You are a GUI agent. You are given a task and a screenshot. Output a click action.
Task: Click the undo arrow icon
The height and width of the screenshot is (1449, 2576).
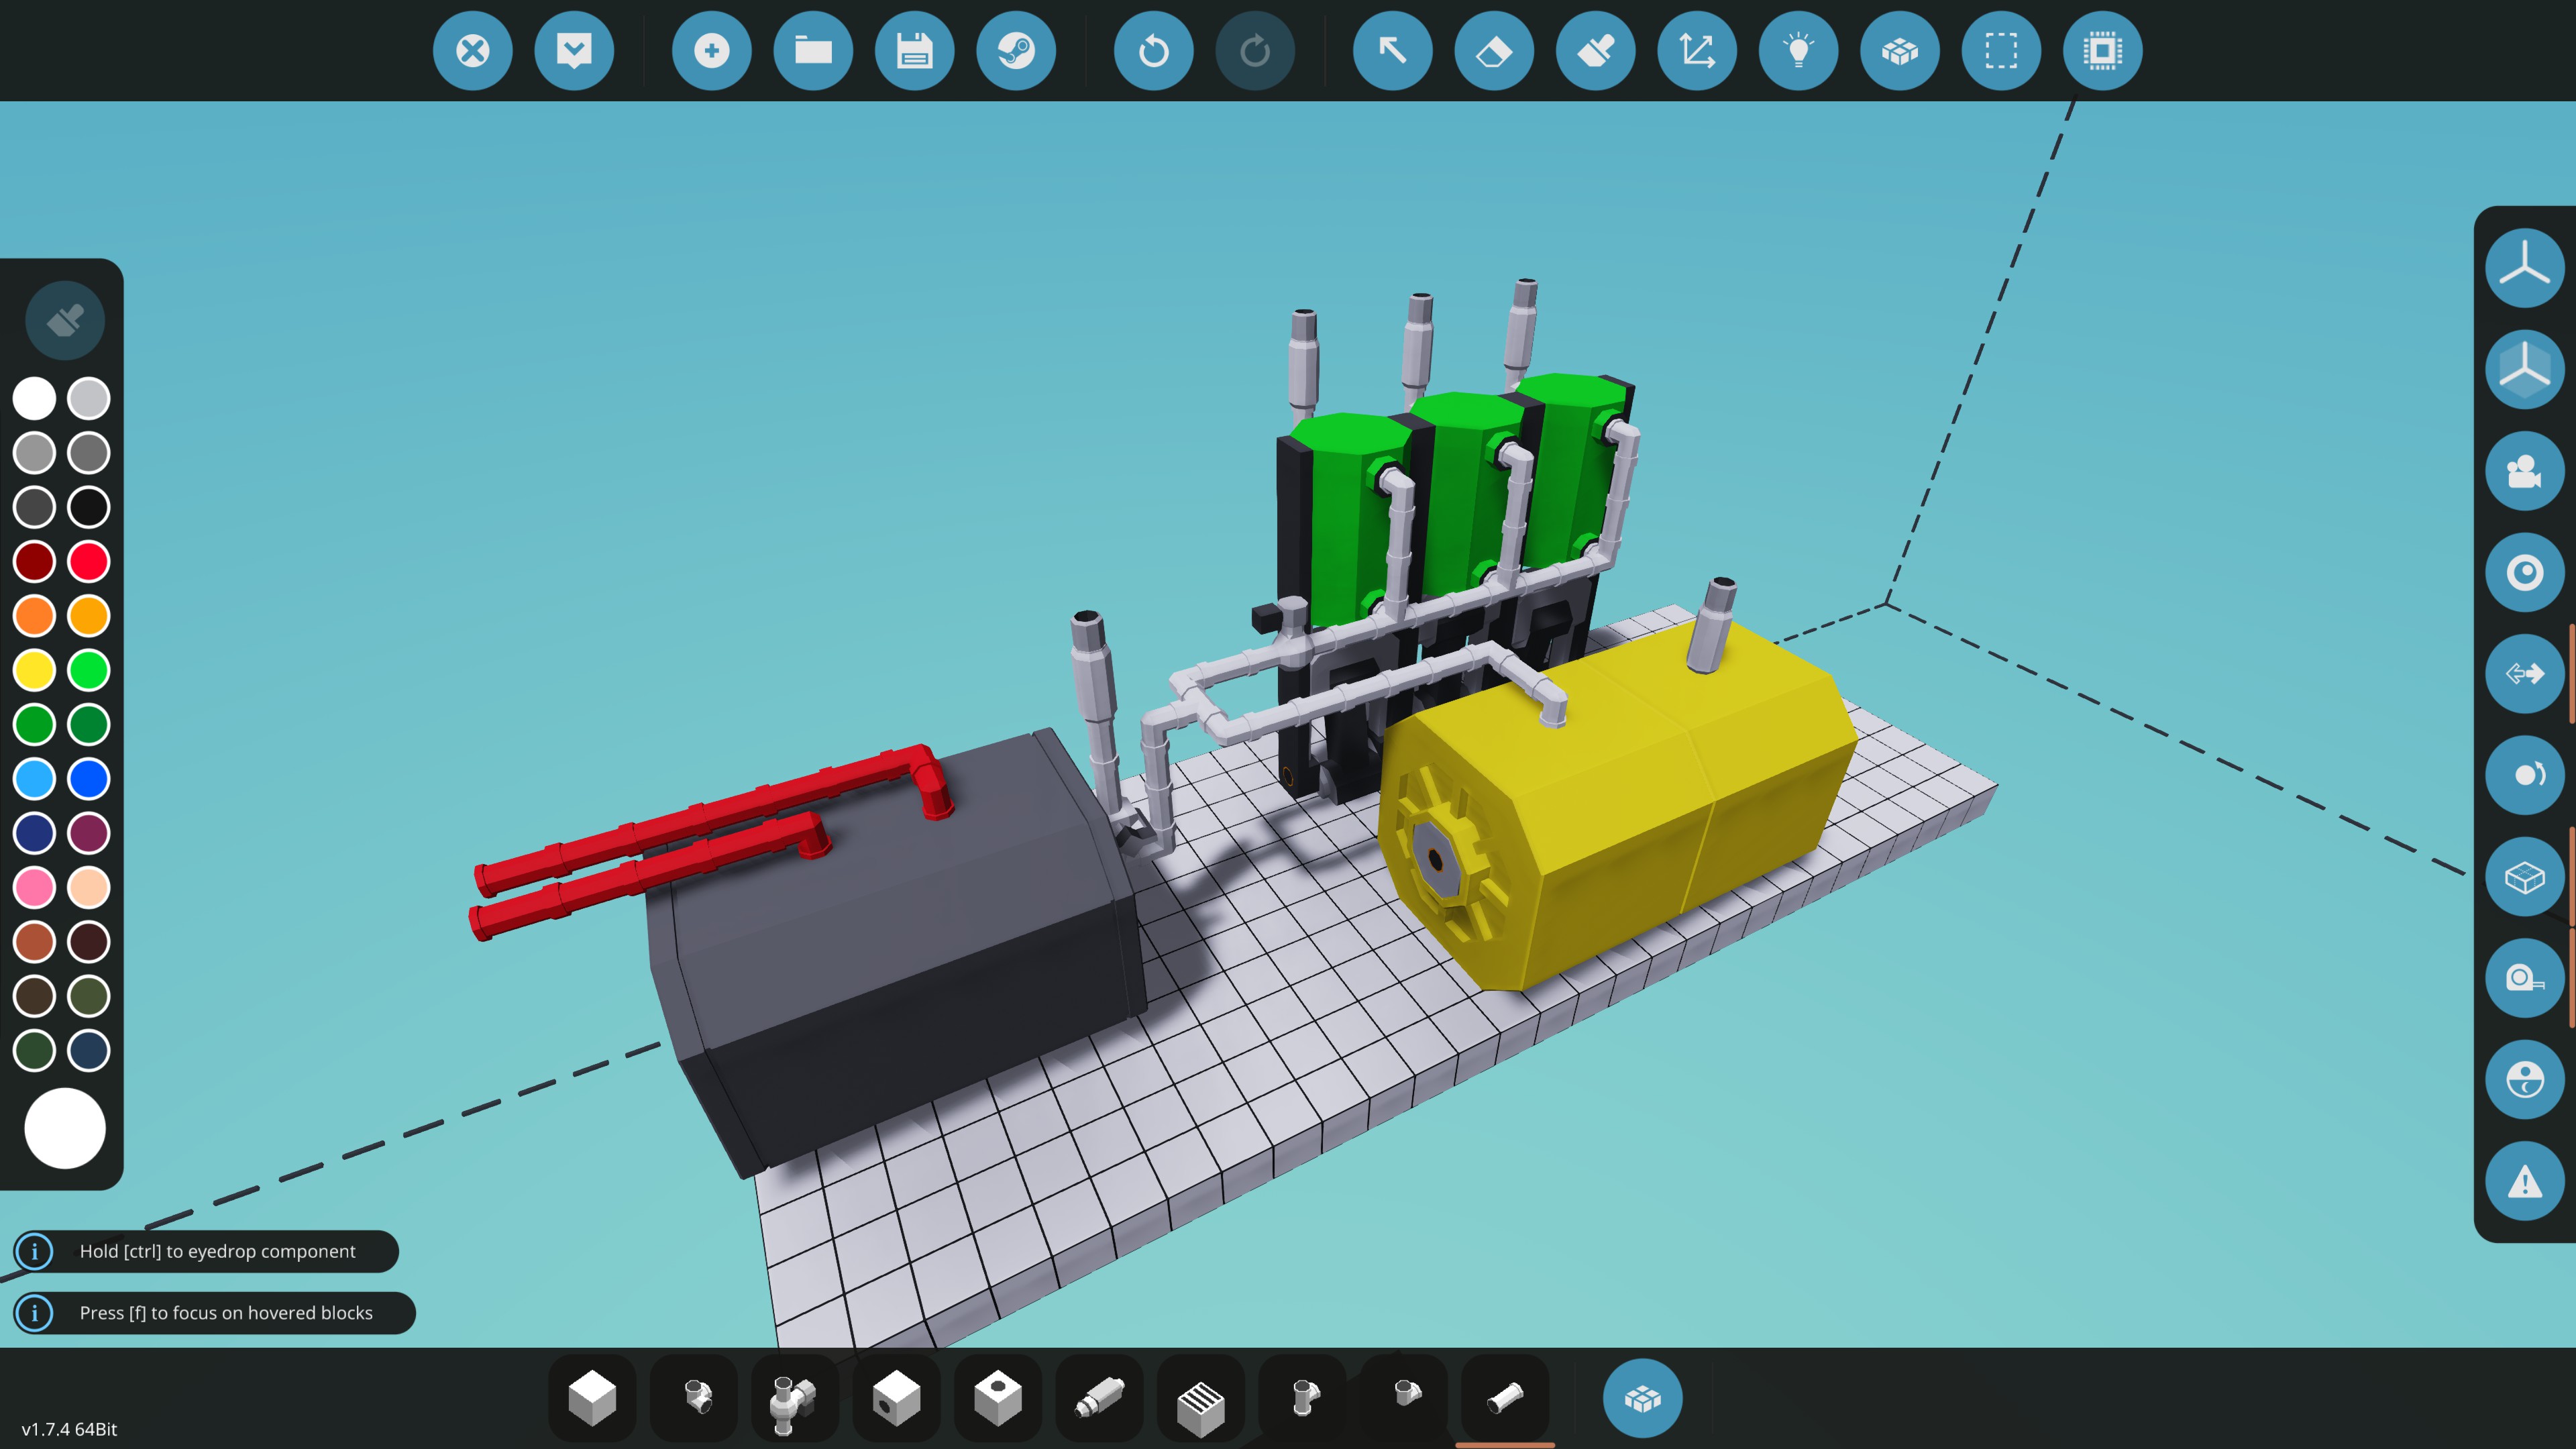click(x=1153, y=51)
